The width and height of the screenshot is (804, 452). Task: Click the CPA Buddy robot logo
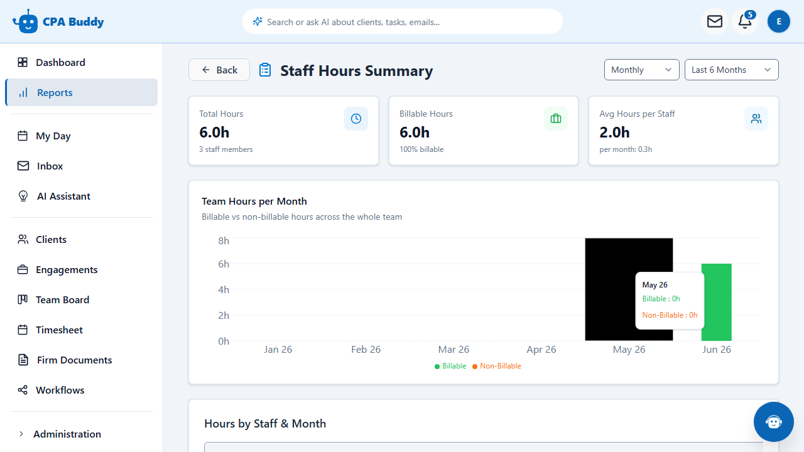coord(25,21)
